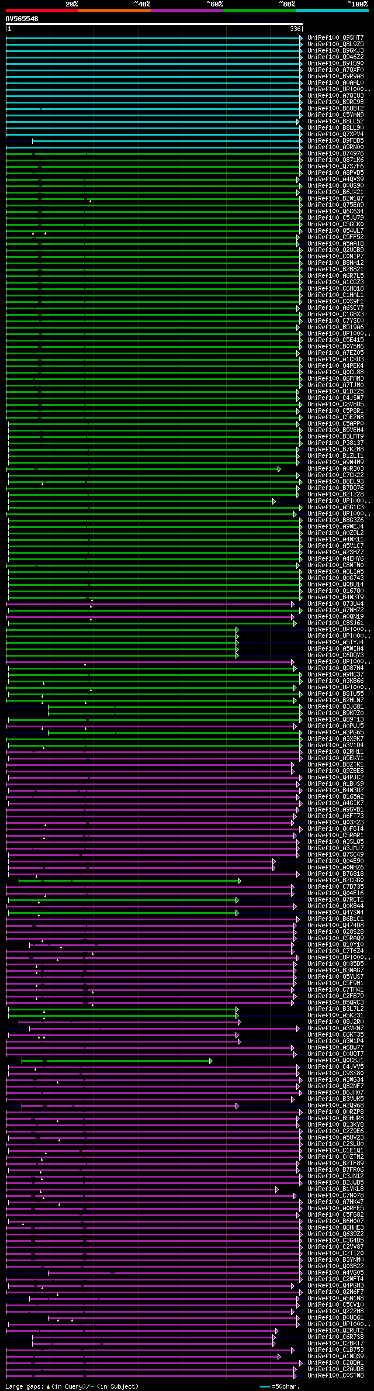The height and width of the screenshot is (1391, 374).
Task: Click label UniRef100_A4VG05
Action: click(x=335, y=1272)
